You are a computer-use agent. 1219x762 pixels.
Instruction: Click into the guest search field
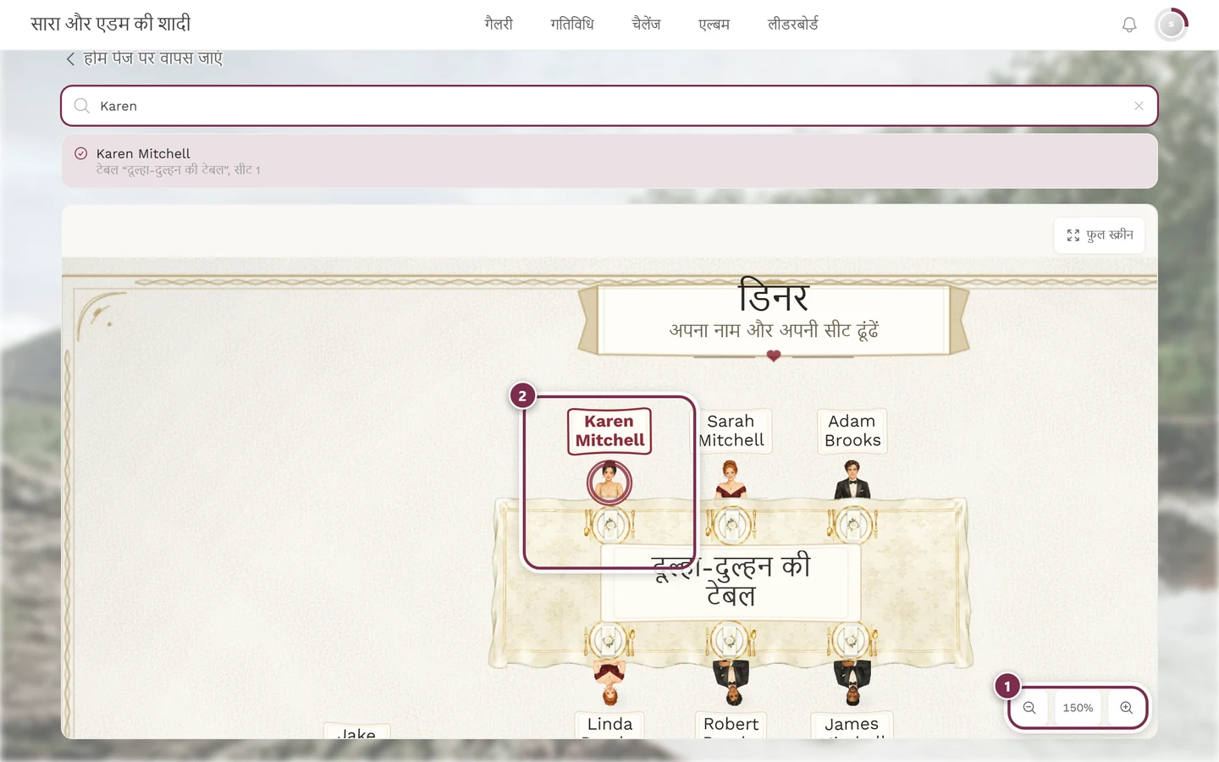[609, 106]
